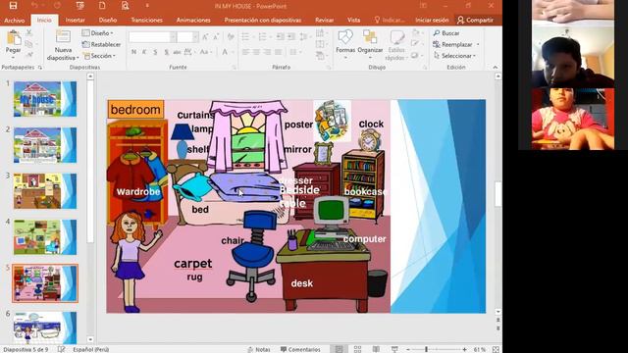
Task: Decrease font size with the smaller A icon
Action: tap(216, 37)
